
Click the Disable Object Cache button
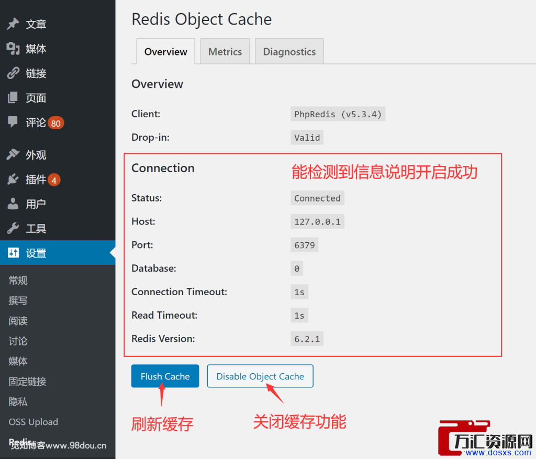coord(260,376)
